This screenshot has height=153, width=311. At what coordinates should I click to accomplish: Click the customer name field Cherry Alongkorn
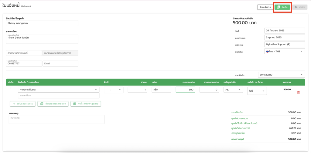[42, 23]
